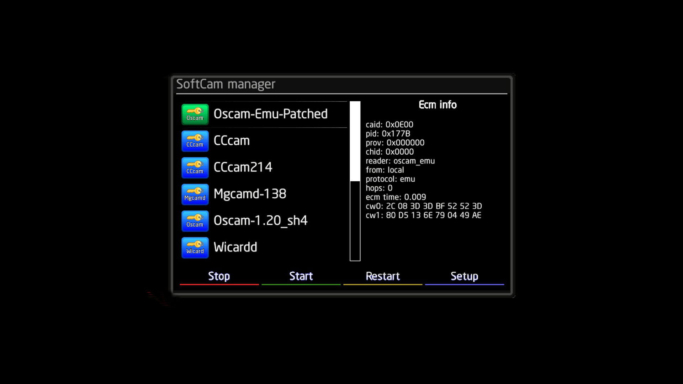Click the white scrollbar thumb of softcam list
Image resolution: width=683 pixels, height=384 pixels.
pos(355,141)
